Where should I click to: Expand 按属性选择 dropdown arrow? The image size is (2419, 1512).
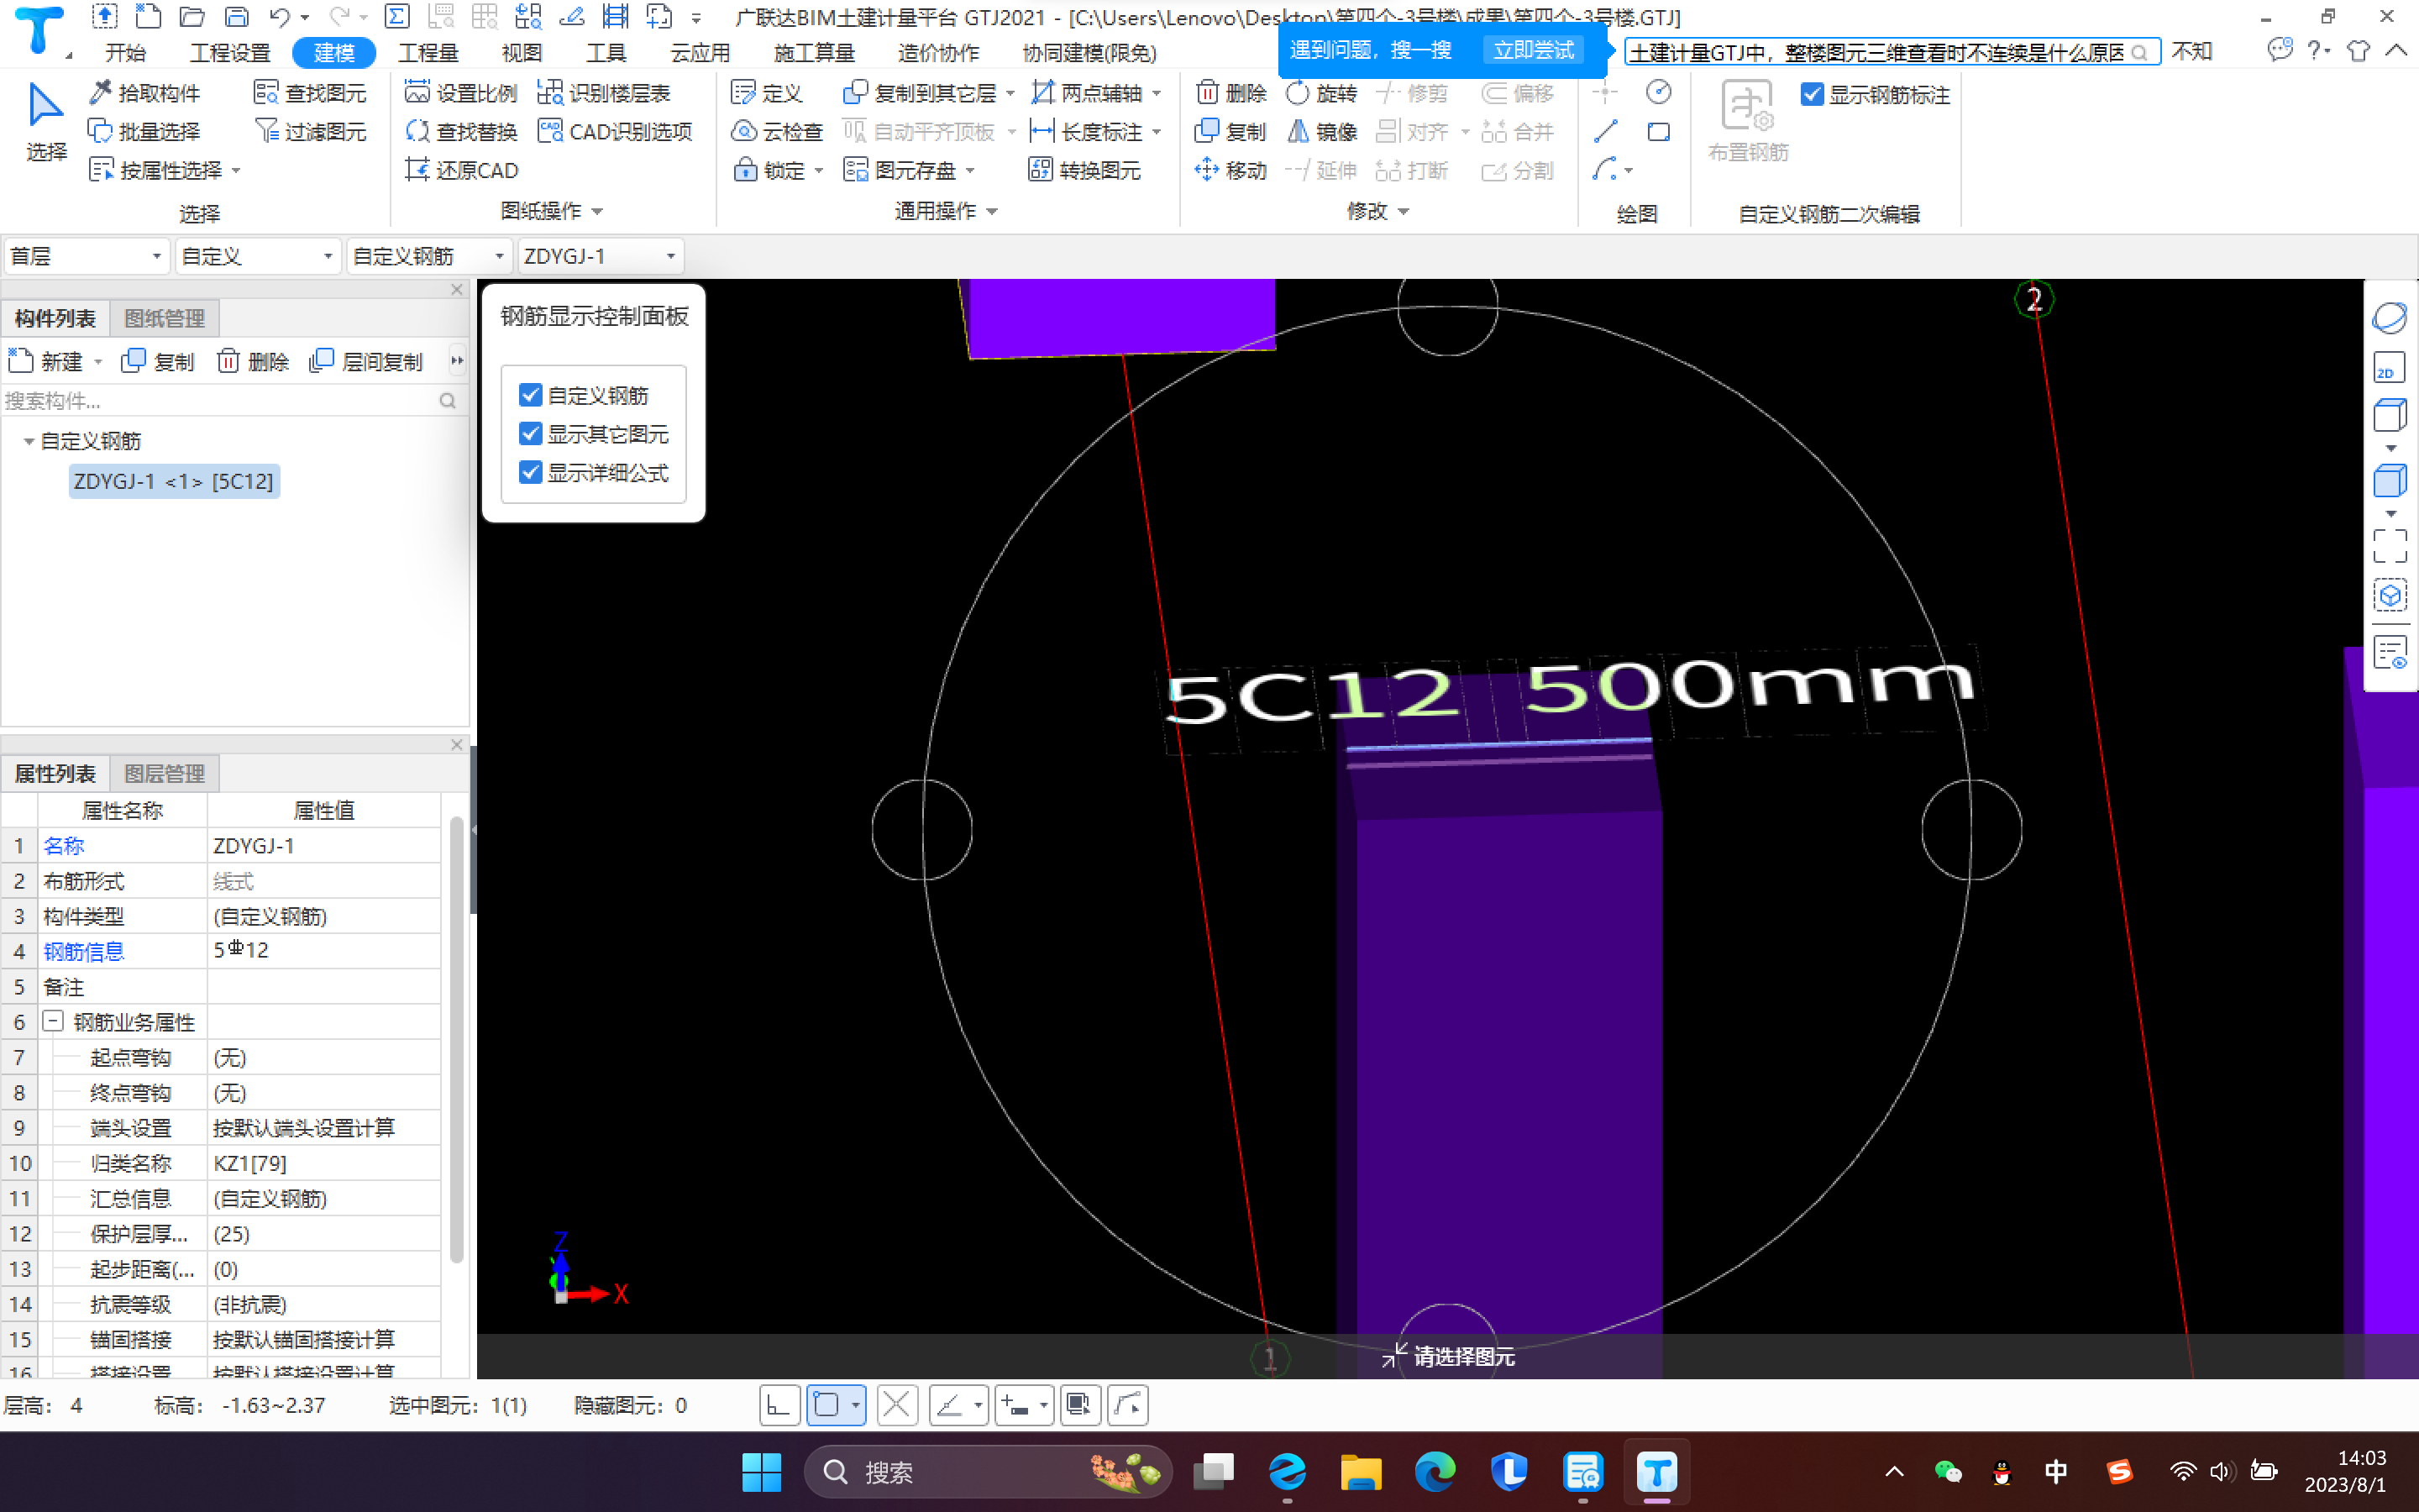point(237,171)
